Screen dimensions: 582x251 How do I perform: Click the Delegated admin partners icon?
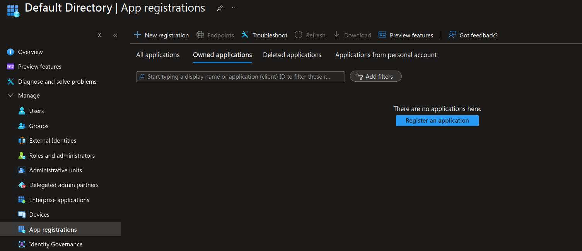coord(22,185)
